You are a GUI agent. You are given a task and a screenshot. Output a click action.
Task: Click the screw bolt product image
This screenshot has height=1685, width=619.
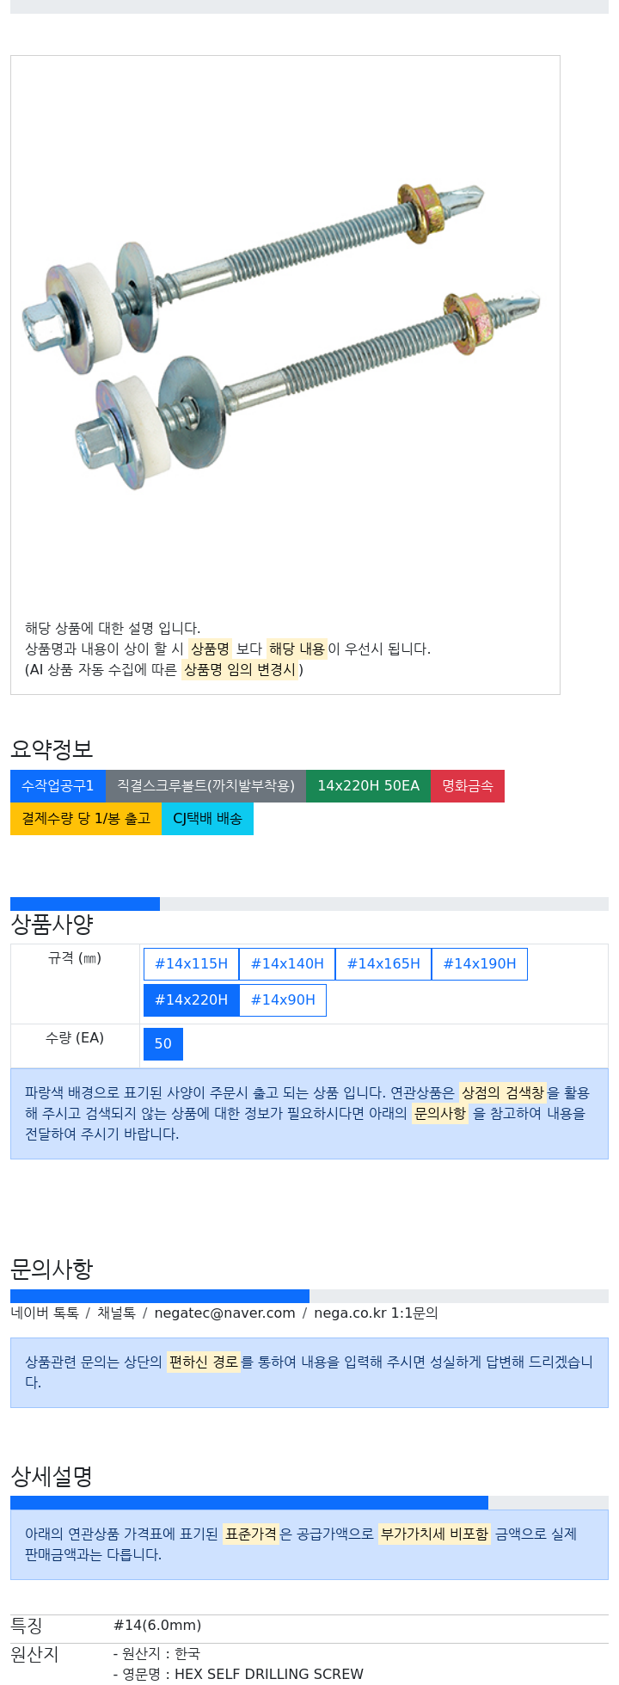point(280,336)
